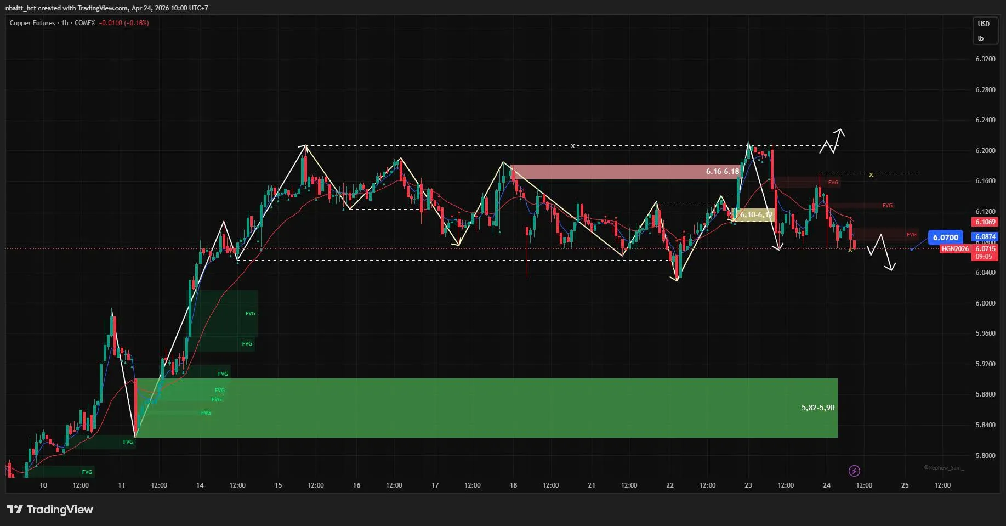Select the green 5,82-5,90 support zone
Image resolution: width=1006 pixels, height=526 pixels.
pyautogui.click(x=486, y=408)
